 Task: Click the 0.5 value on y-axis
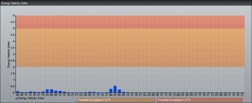pyautogui.click(x=13, y=86)
